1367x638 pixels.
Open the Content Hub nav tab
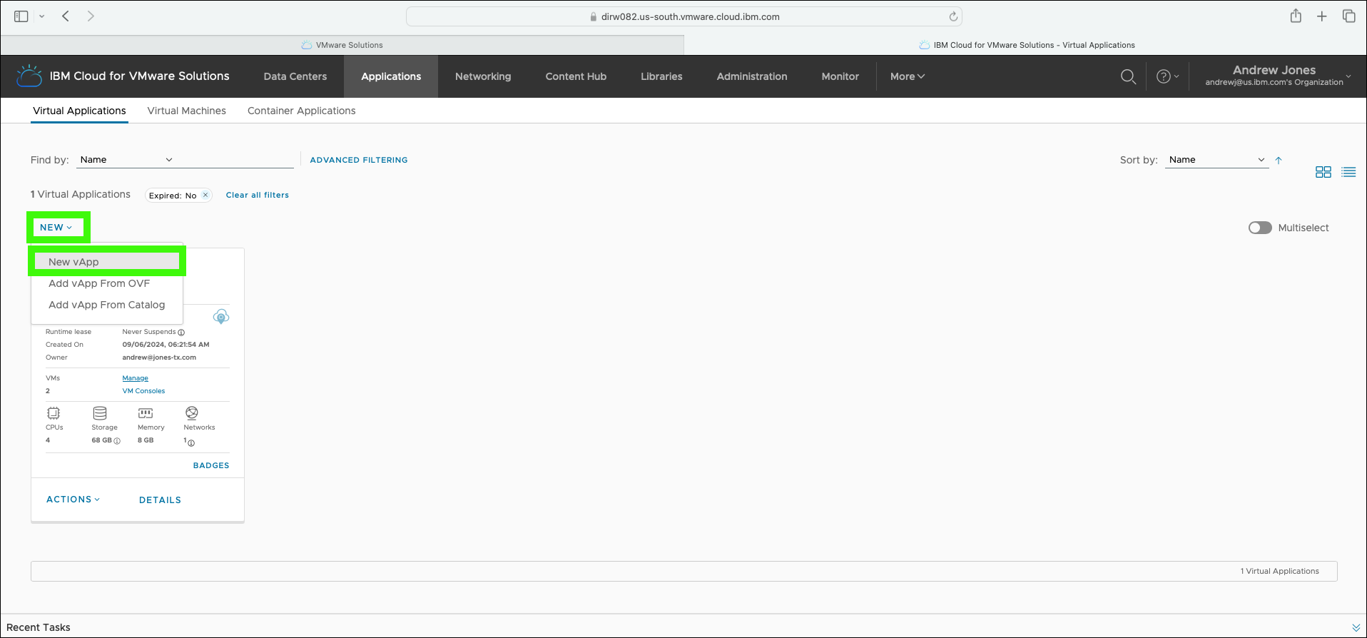tap(576, 76)
